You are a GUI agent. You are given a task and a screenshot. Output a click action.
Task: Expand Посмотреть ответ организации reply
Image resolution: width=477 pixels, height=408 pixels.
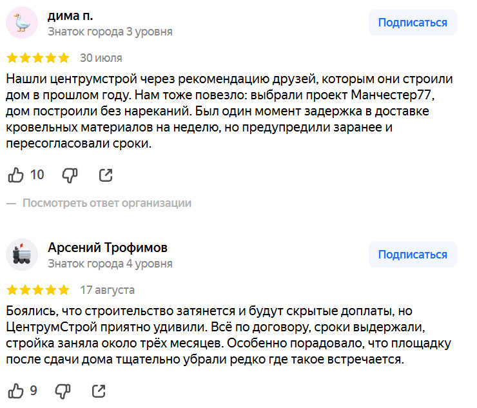pyautogui.click(x=107, y=203)
